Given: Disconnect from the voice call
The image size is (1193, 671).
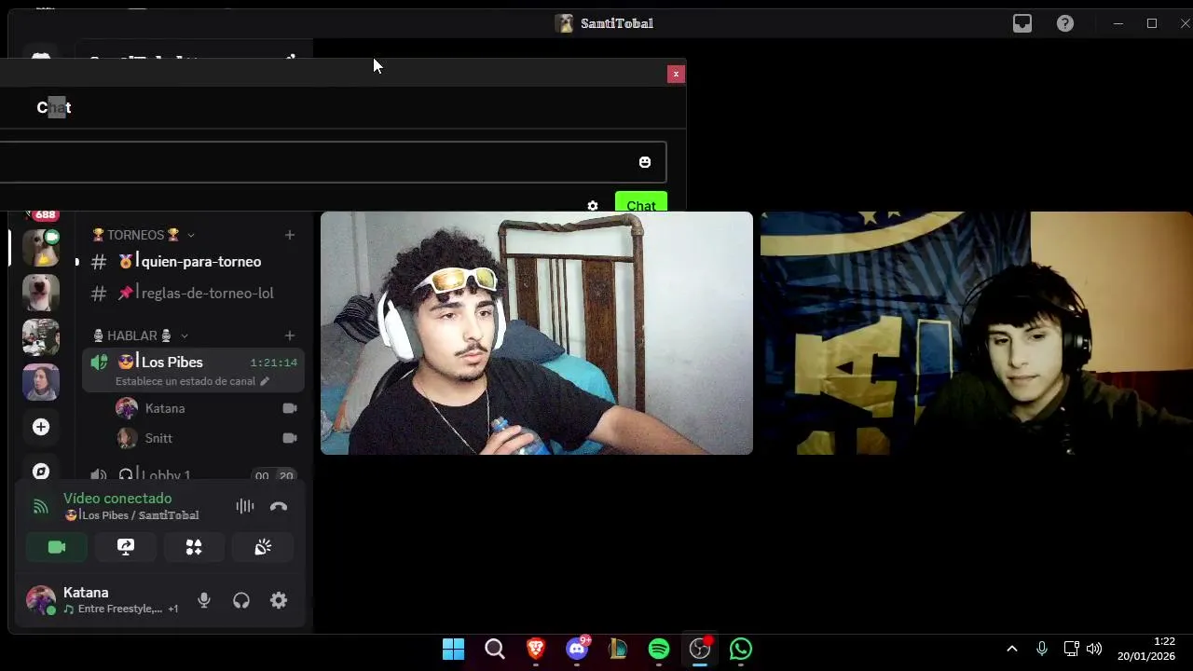Looking at the screenshot, I should [x=279, y=506].
